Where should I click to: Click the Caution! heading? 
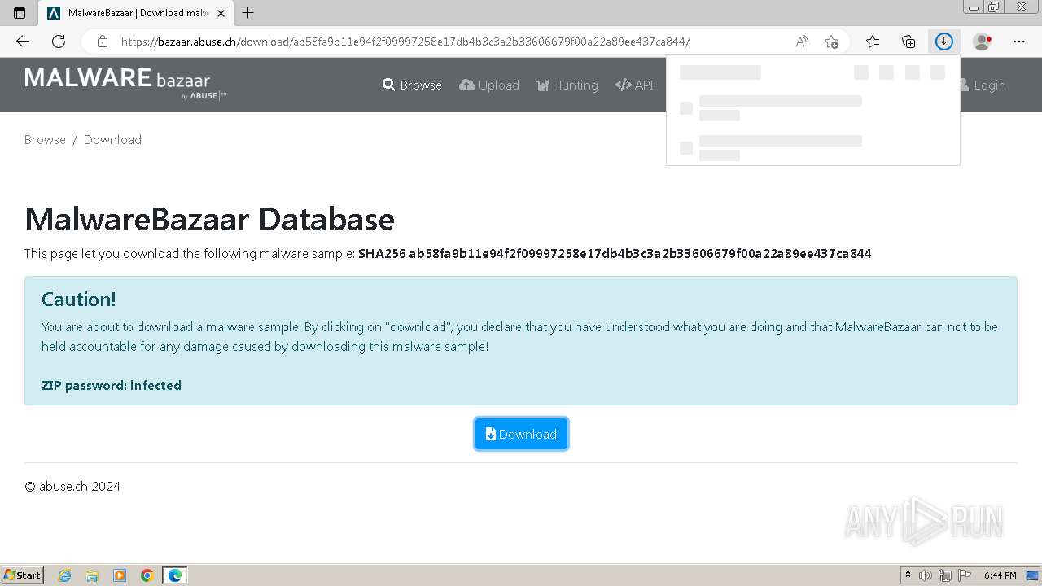(79, 300)
